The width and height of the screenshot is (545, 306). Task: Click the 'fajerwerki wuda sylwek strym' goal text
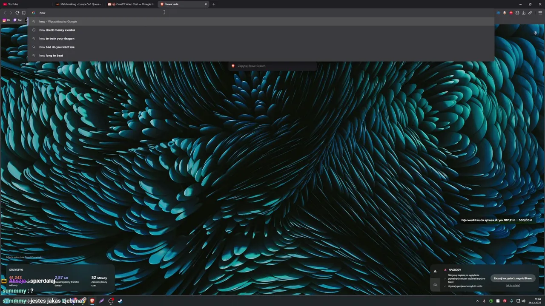[482, 220]
